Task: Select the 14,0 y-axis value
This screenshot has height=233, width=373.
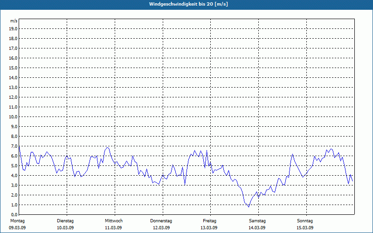Action: tap(13, 78)
